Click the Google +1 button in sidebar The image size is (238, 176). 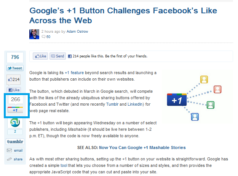[15, 110]
